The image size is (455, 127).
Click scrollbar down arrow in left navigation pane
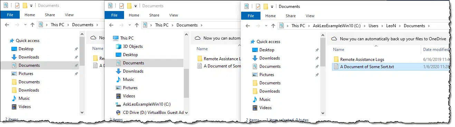[82, 112]
